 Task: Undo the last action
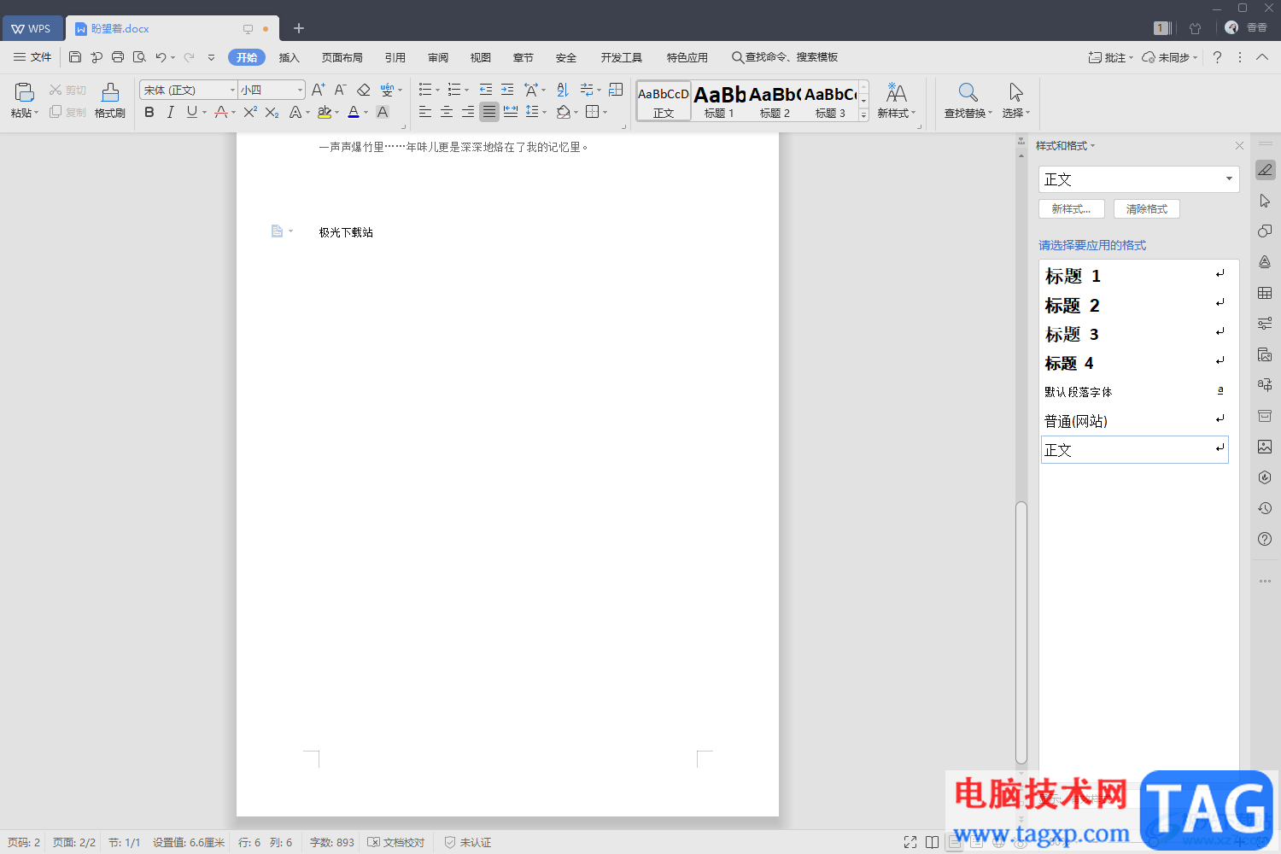(x=161, y=57)
